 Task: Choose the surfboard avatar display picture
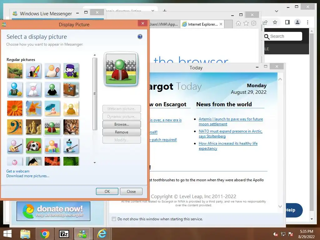(x=33, y=71)
